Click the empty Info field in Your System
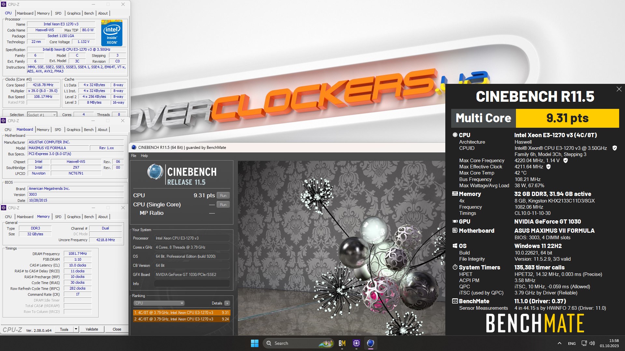Screen dimensions: 625x351 coord(192,284)
